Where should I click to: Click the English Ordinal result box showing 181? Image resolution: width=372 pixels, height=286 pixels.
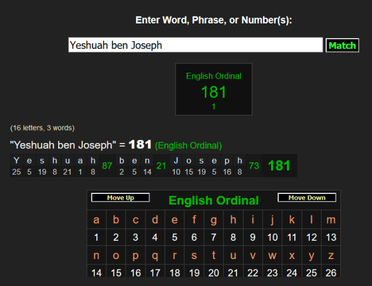tap(214, 89)
